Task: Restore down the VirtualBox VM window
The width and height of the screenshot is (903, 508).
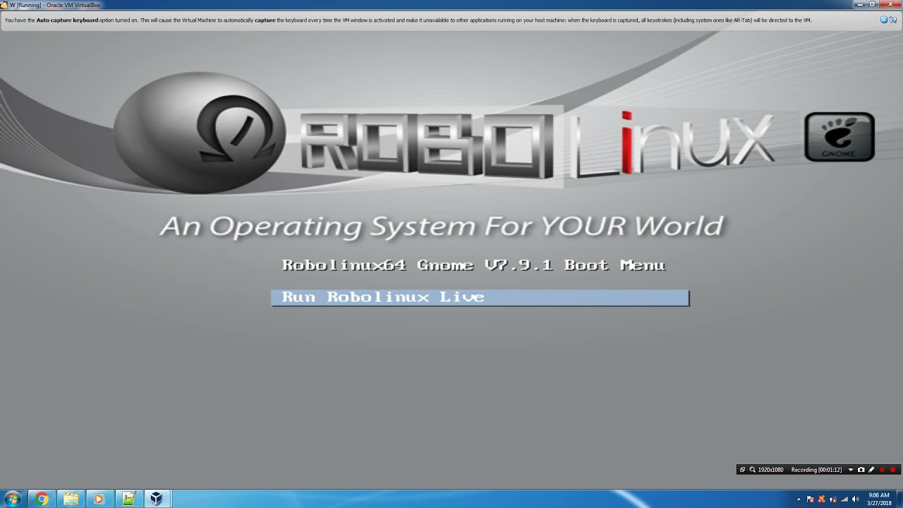Action: 873,4
